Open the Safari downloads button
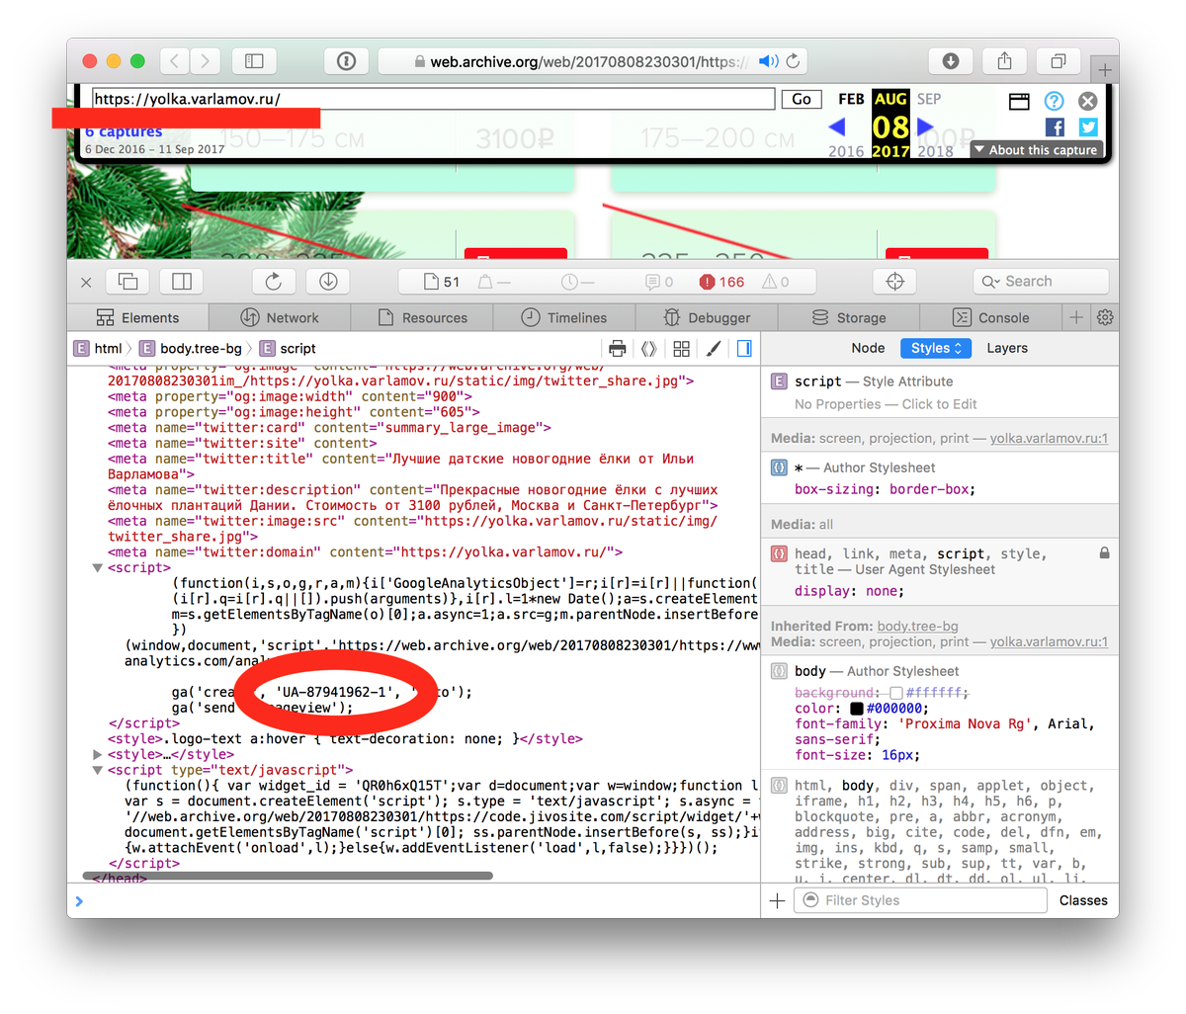Image resolution: width=1186 pixels, height=1014 pixels. [x=951, y=61]
